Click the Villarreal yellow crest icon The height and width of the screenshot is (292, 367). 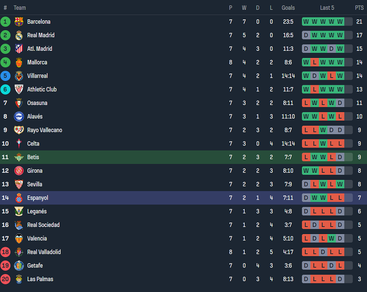pyautogui.click(x=19, y=76)
